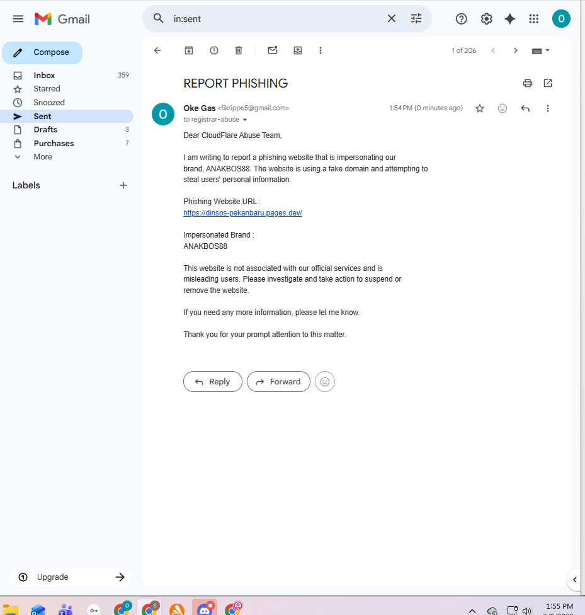The image size is (585, 615).
Task: Open Discord in the taskbar
Action: pyautogui.click(x=205, y=608)
